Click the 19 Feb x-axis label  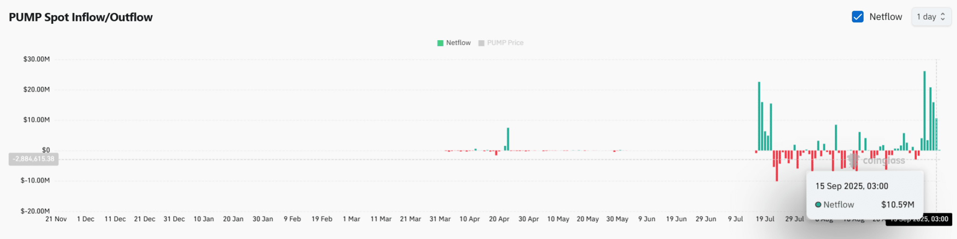click(x=322, y=219)
